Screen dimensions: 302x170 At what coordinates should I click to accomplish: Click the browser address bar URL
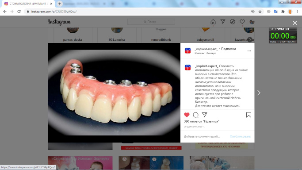pos(54,12)
